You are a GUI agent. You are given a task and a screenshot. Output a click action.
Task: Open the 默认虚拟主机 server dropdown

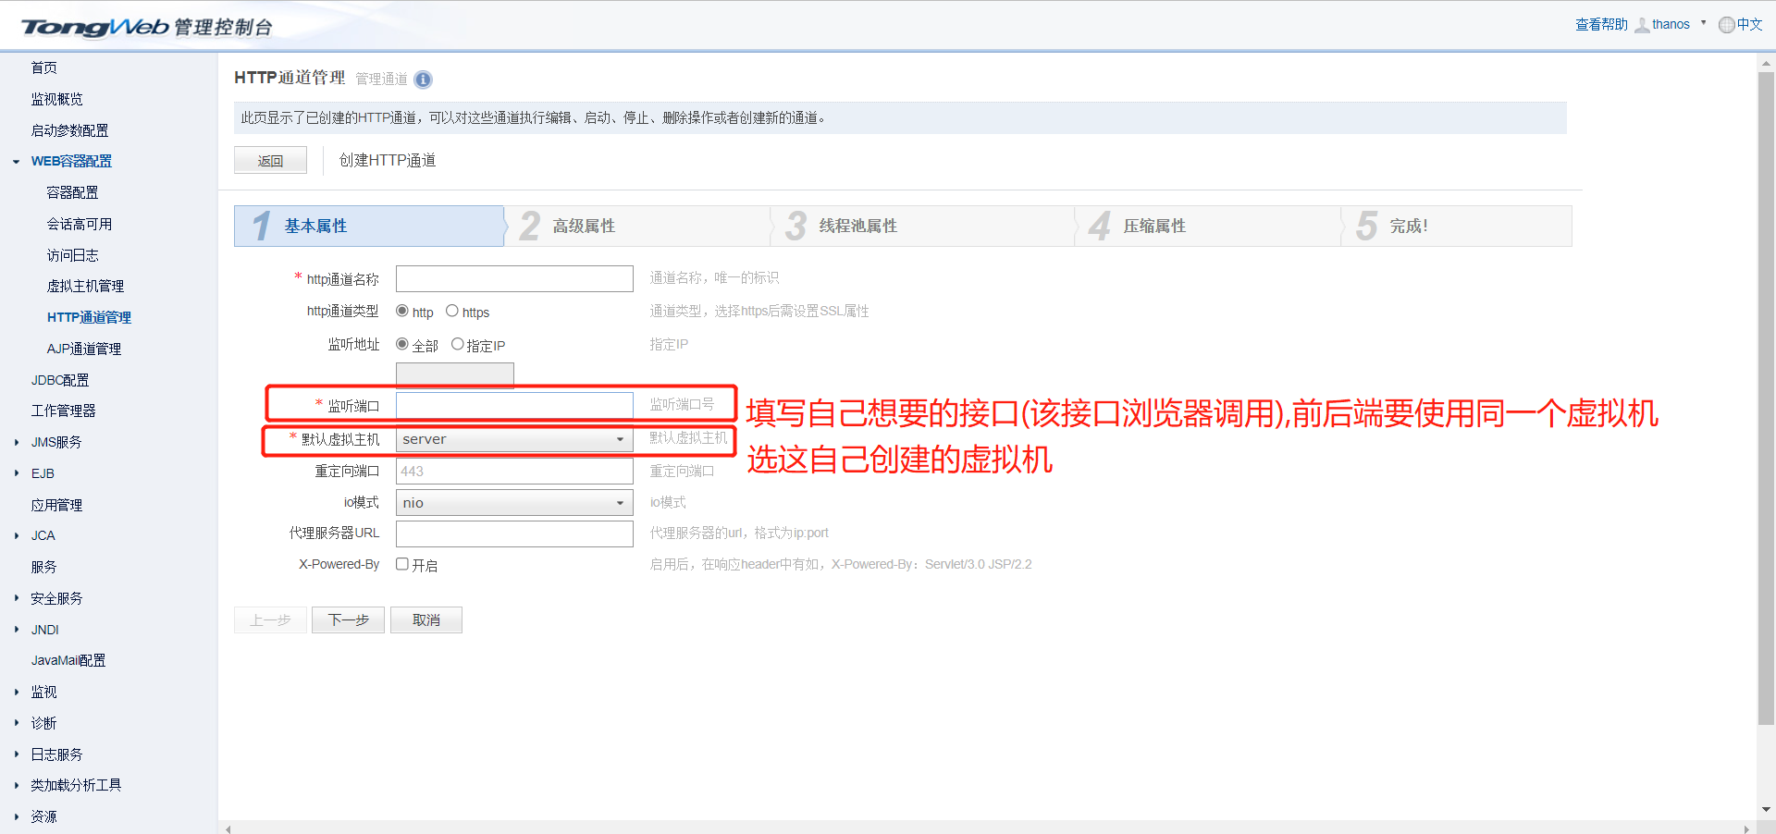[621, 439]
